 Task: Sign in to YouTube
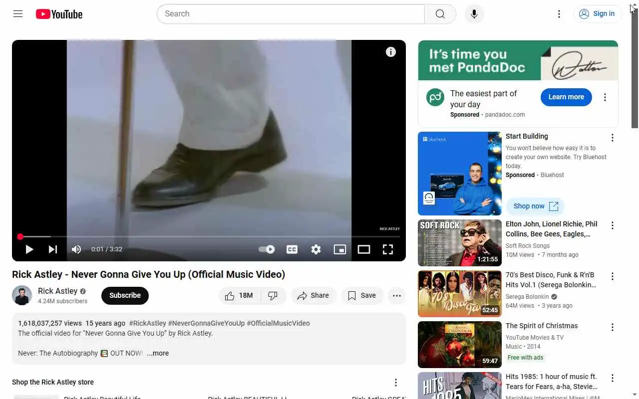597,14
